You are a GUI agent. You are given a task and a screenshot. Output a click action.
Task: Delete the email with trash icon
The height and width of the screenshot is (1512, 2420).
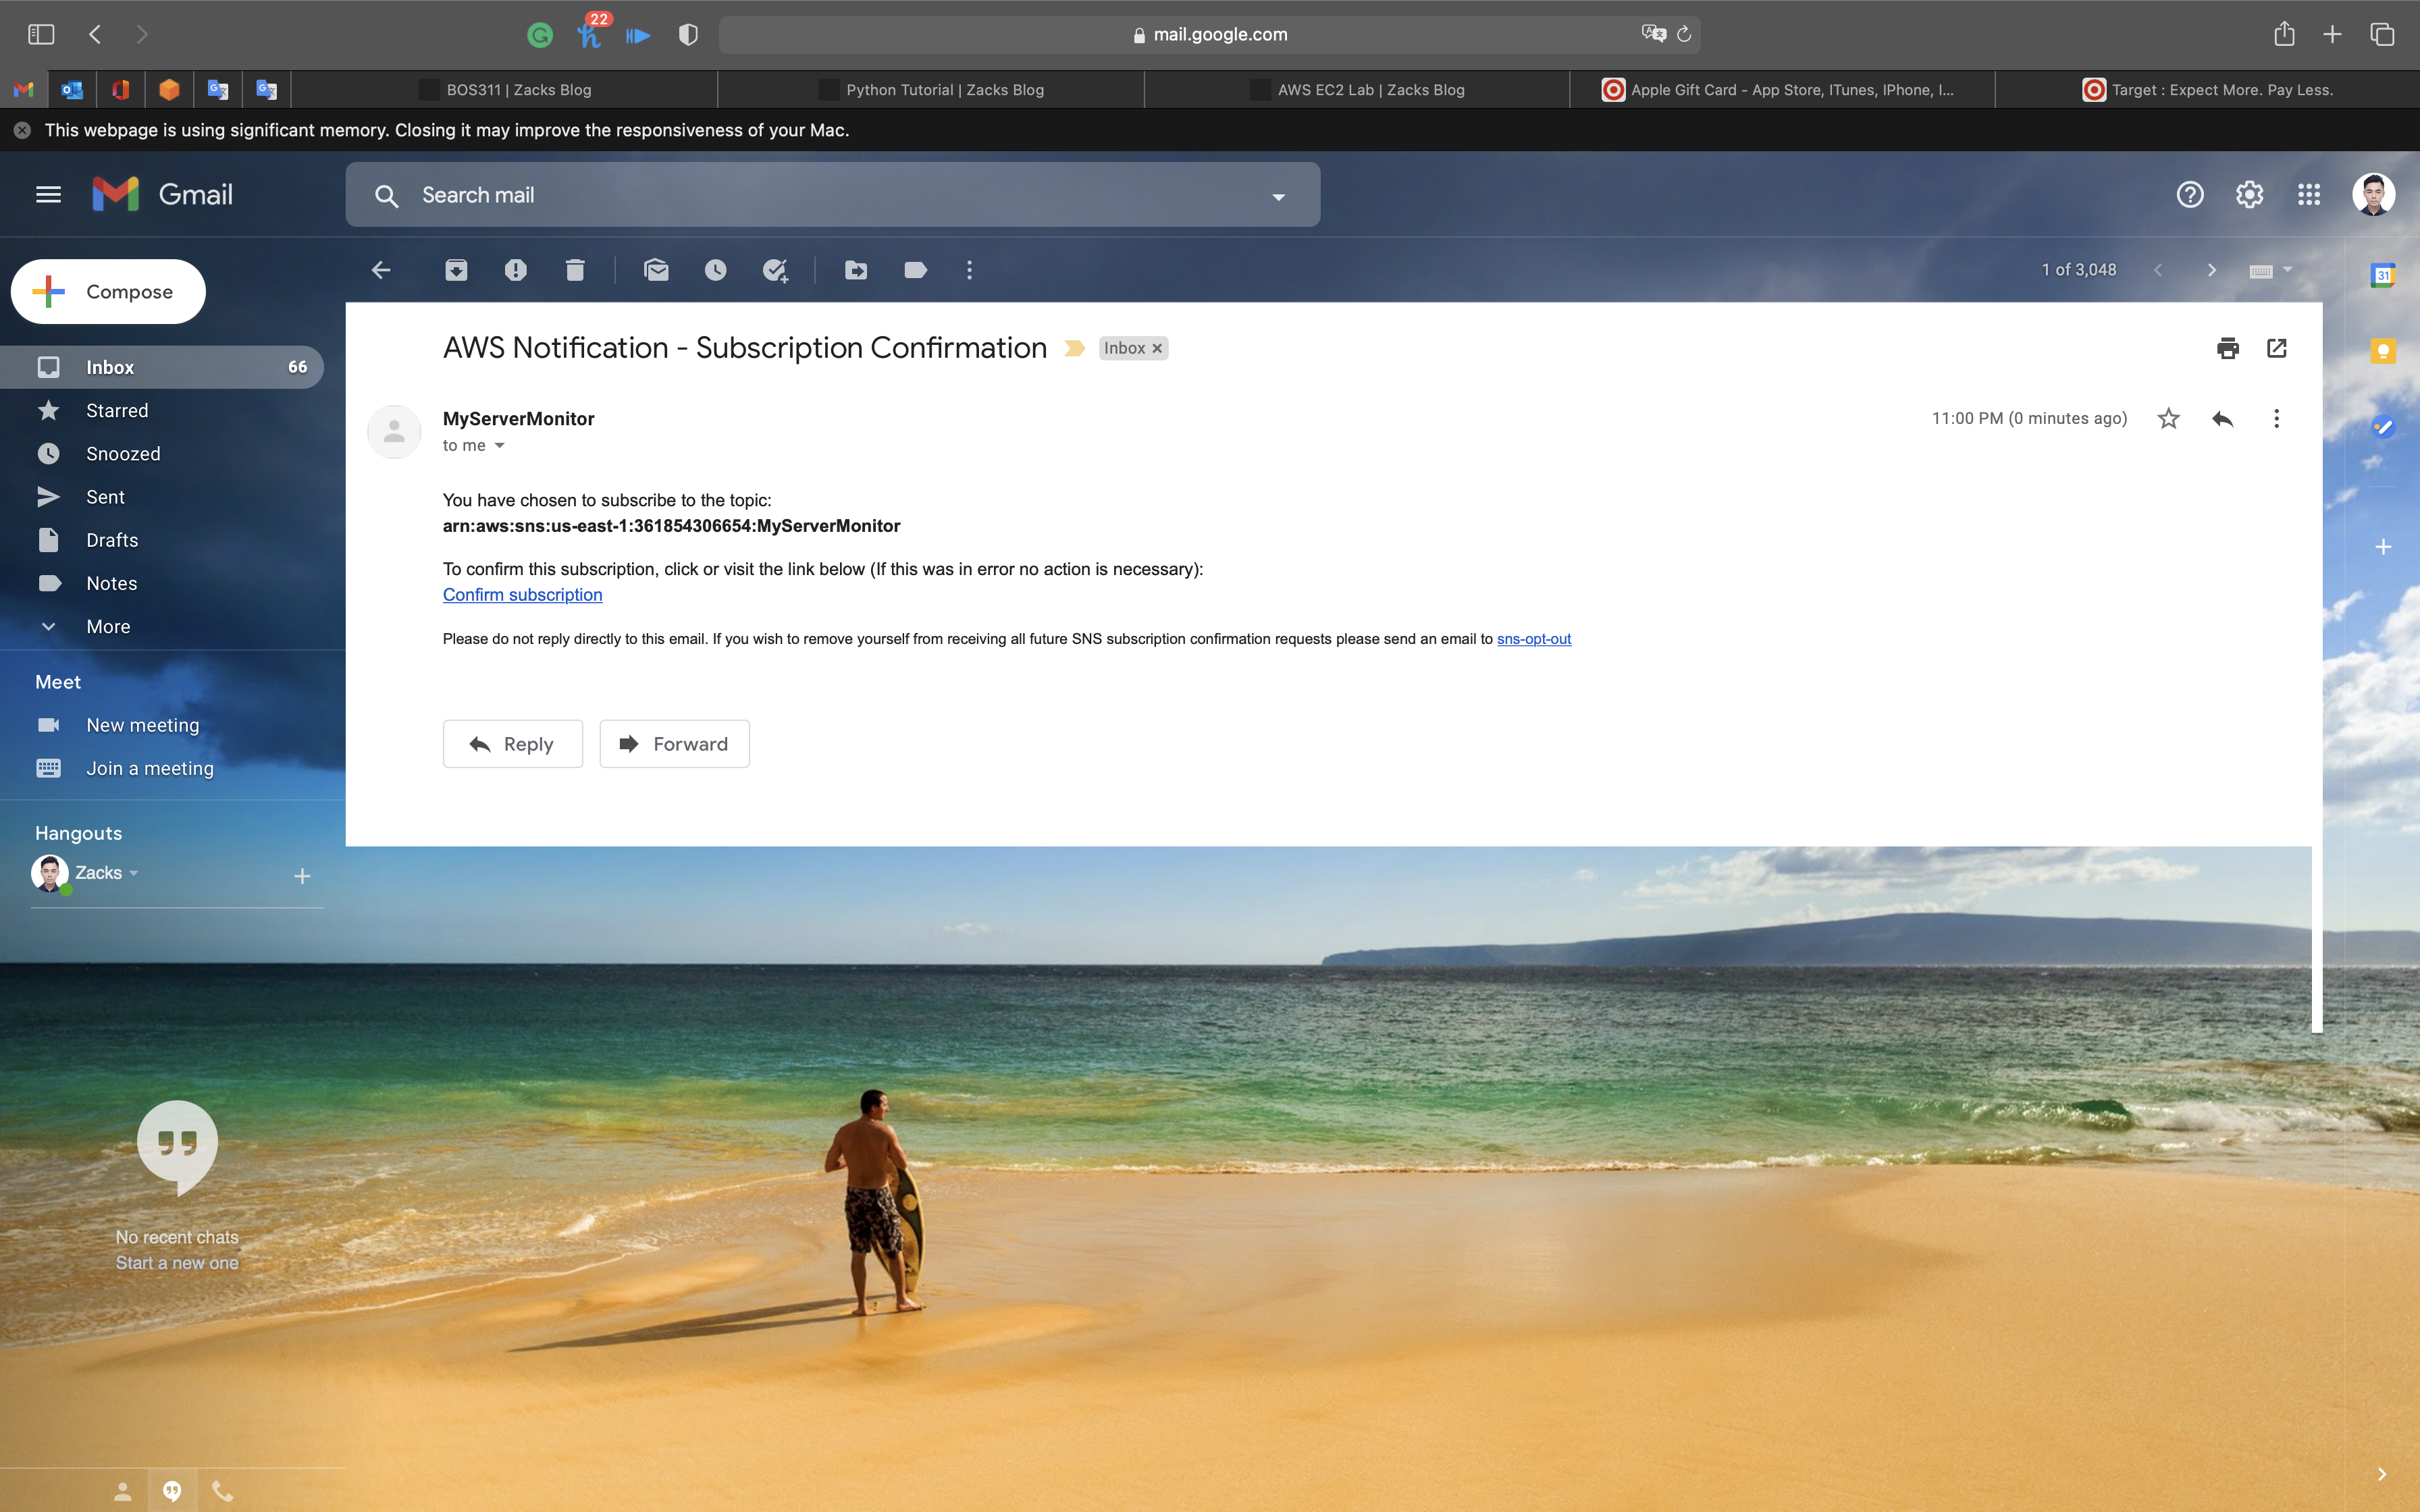(575, 270)
